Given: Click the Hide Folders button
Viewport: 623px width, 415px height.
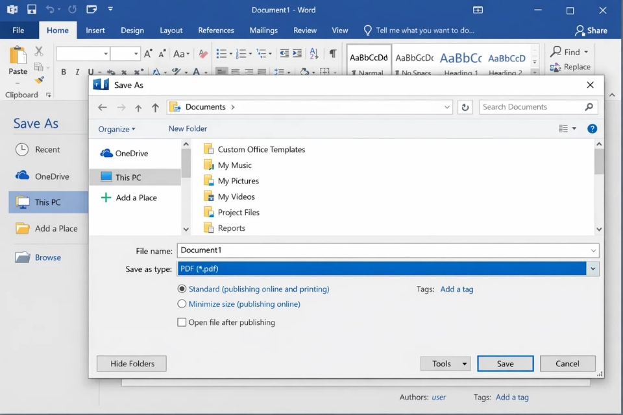Looking at the screenshot, I should [x=131, y=363].
